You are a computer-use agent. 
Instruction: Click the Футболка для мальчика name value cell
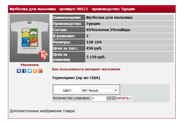[x=130, y=17]
